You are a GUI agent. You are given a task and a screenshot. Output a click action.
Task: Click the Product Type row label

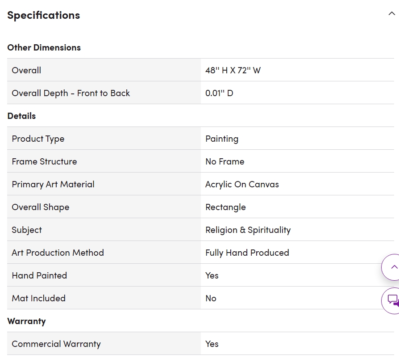click(x=38, y=139)
